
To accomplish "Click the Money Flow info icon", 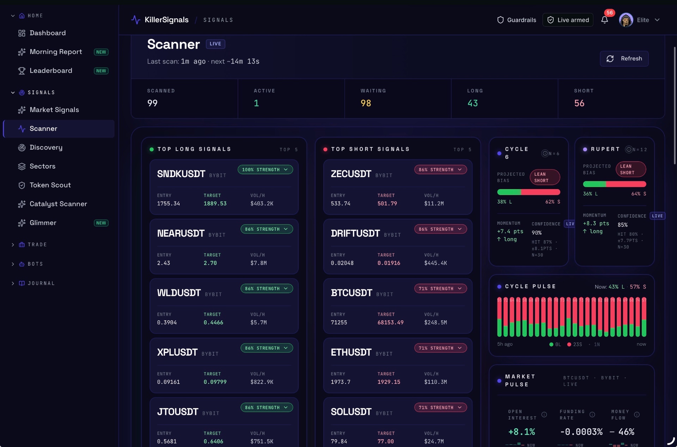I will click(637, 415).
